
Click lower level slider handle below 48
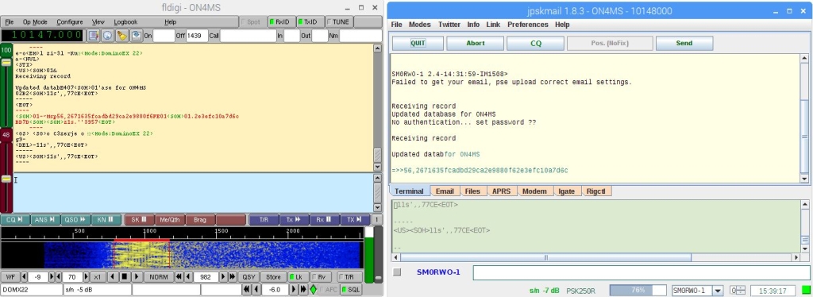tap(6, 179)
